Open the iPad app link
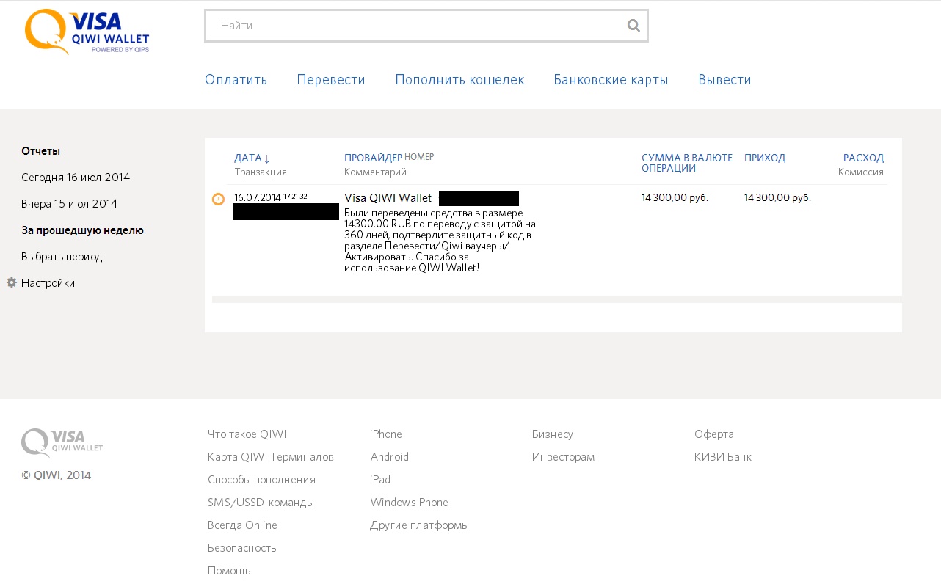Screen dimensions: 941x581 380,480
